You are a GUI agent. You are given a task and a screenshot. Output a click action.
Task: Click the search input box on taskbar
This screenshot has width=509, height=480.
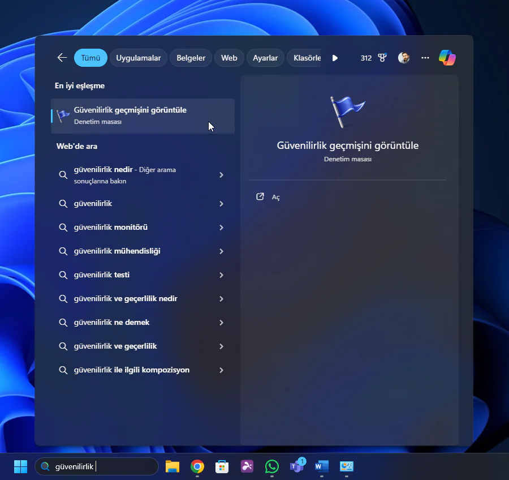[96, 466]
